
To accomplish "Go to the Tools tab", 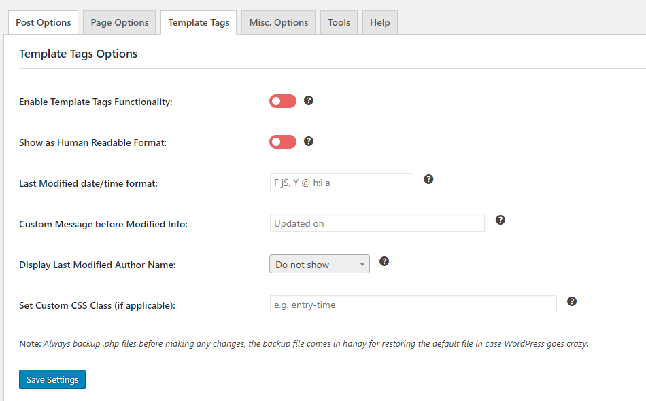I will tap(339, 22).
